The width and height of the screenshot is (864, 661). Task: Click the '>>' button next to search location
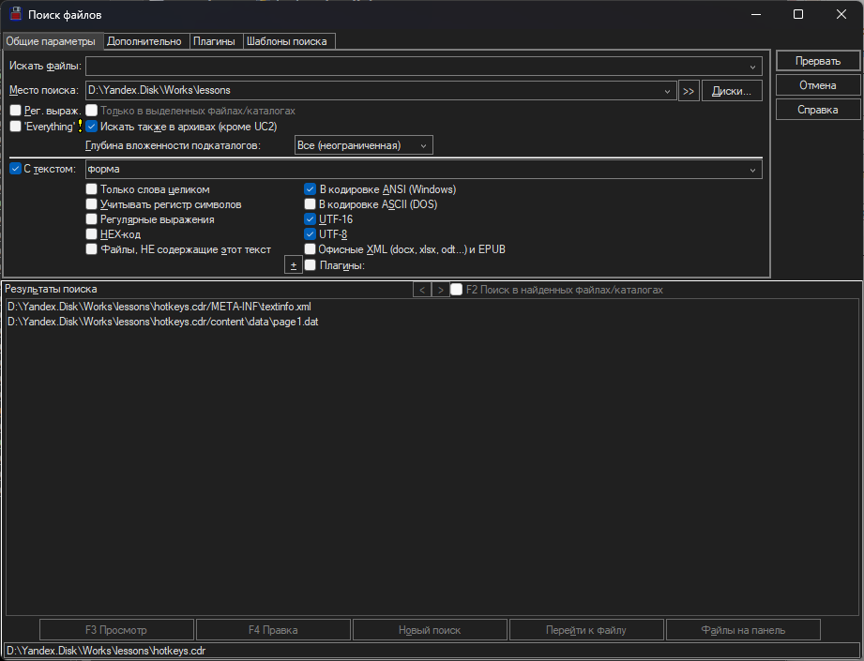coord(689,91)
